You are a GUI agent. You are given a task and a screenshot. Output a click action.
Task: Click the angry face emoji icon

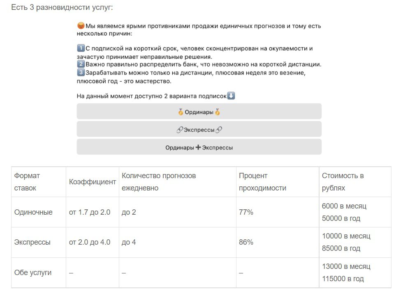[81, 25]
